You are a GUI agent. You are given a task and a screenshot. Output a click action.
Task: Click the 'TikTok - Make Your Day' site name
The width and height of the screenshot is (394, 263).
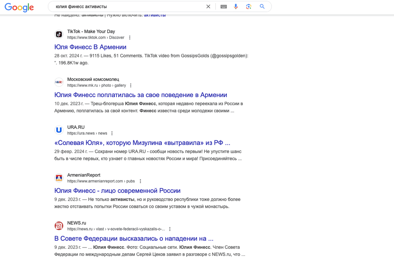(91, 31)
